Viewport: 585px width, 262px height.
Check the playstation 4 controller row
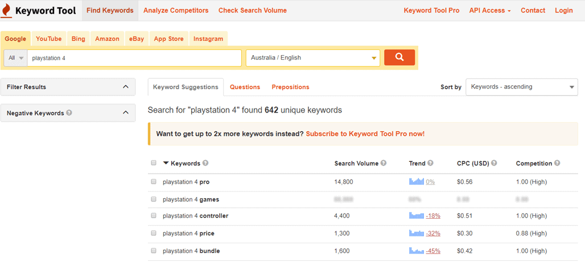[154, 215]
